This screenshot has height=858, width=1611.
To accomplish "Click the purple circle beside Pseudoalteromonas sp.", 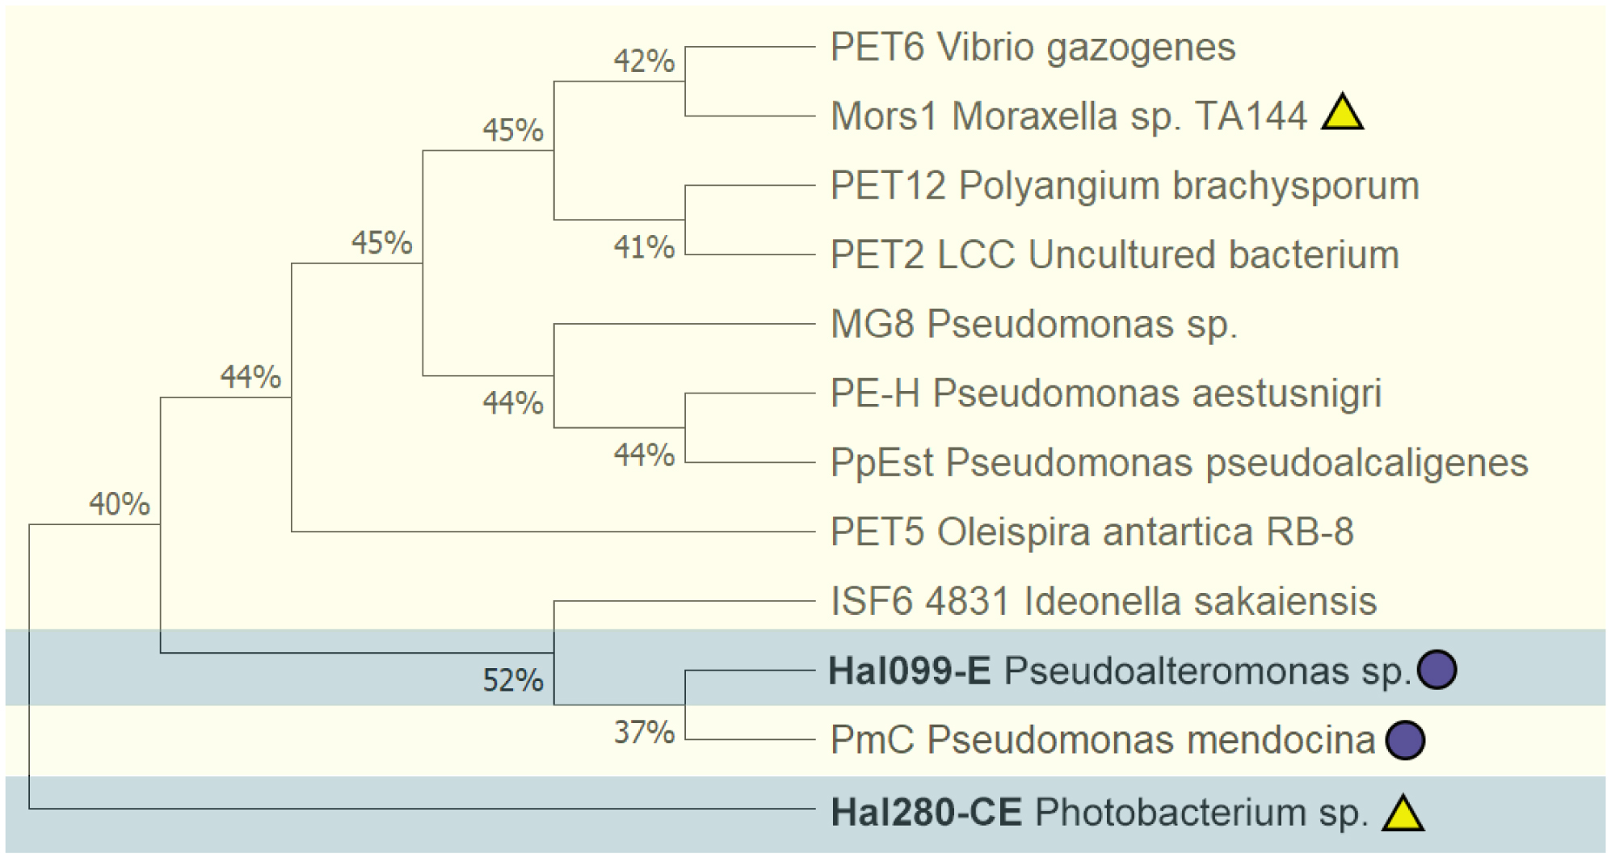I will (1437, 670).
